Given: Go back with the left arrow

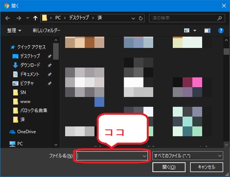Looking at the screenshot, I should tap(7, 18).
